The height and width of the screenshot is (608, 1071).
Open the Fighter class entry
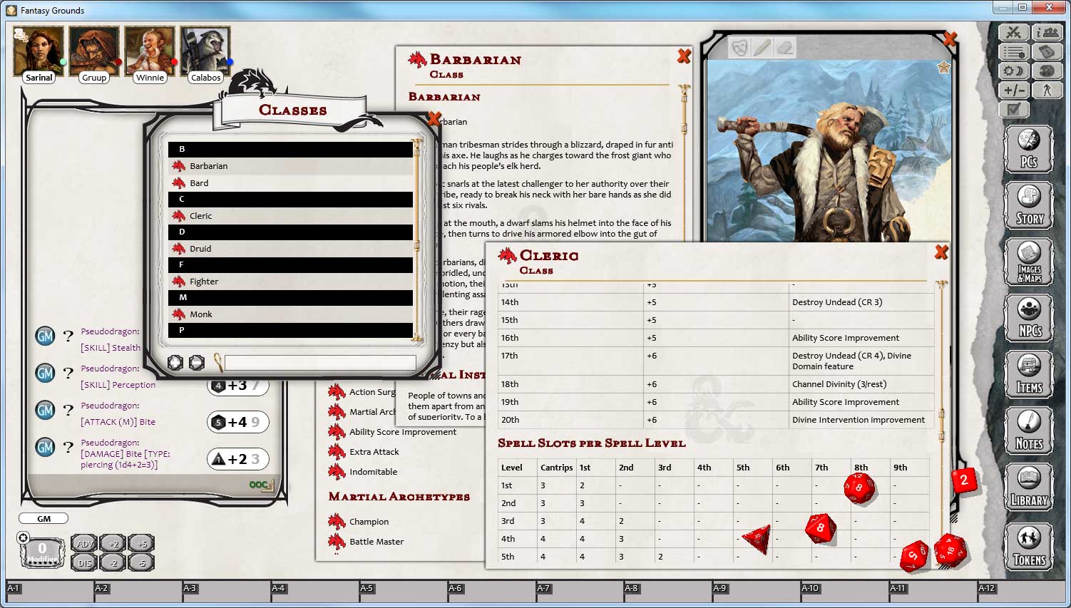pyautogui.click(x=203, y=281)
